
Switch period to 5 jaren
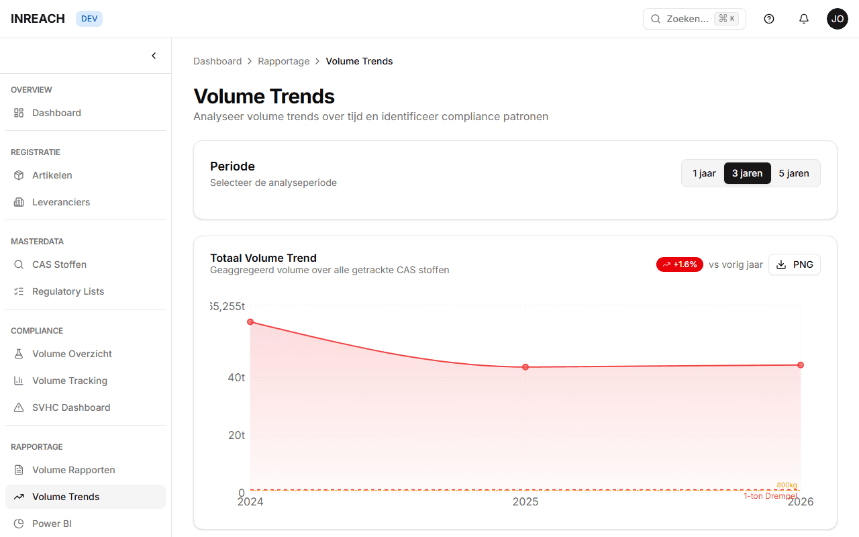(794, 173)
